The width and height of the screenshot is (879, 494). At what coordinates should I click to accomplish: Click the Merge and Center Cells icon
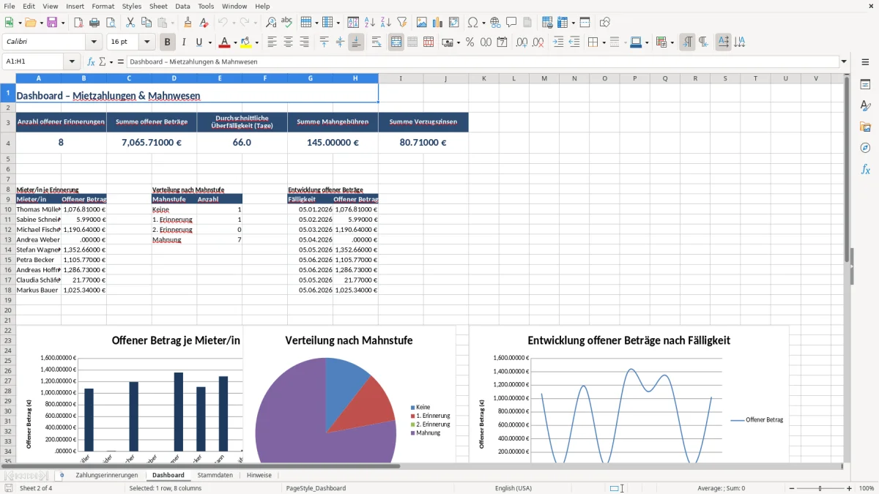(396, 42)
